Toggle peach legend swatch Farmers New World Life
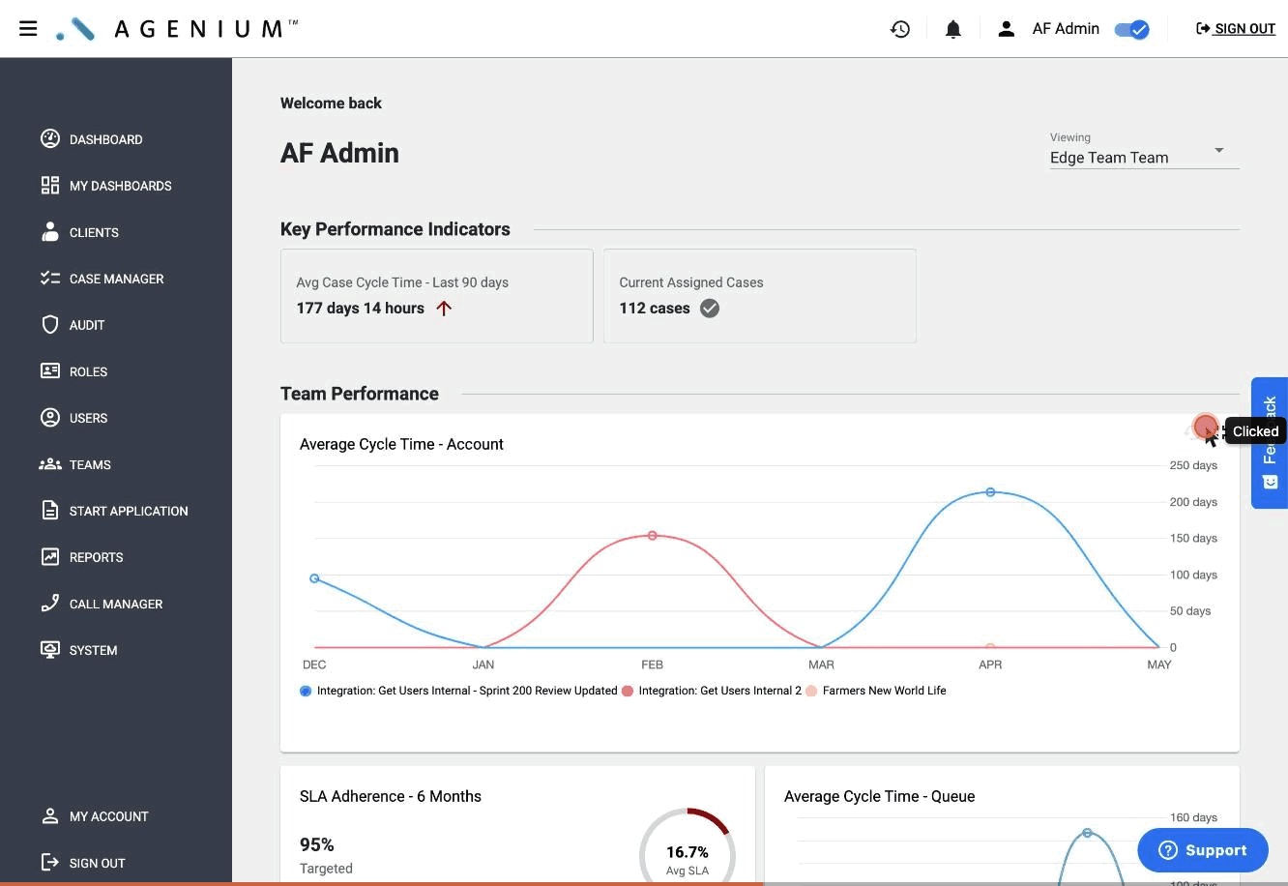1288x886 pixels. point(811,691)
